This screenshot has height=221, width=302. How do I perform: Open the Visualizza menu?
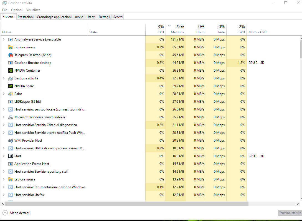click(33, 10)
